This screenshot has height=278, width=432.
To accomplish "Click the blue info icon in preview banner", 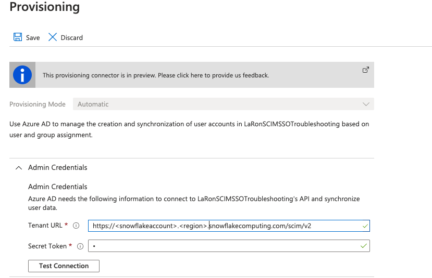I will click(x=22, y=75).
